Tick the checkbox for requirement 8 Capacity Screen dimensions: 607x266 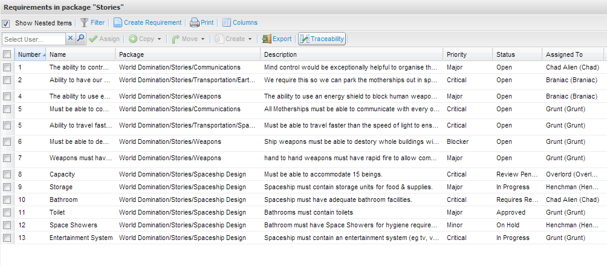pos(7,175)
